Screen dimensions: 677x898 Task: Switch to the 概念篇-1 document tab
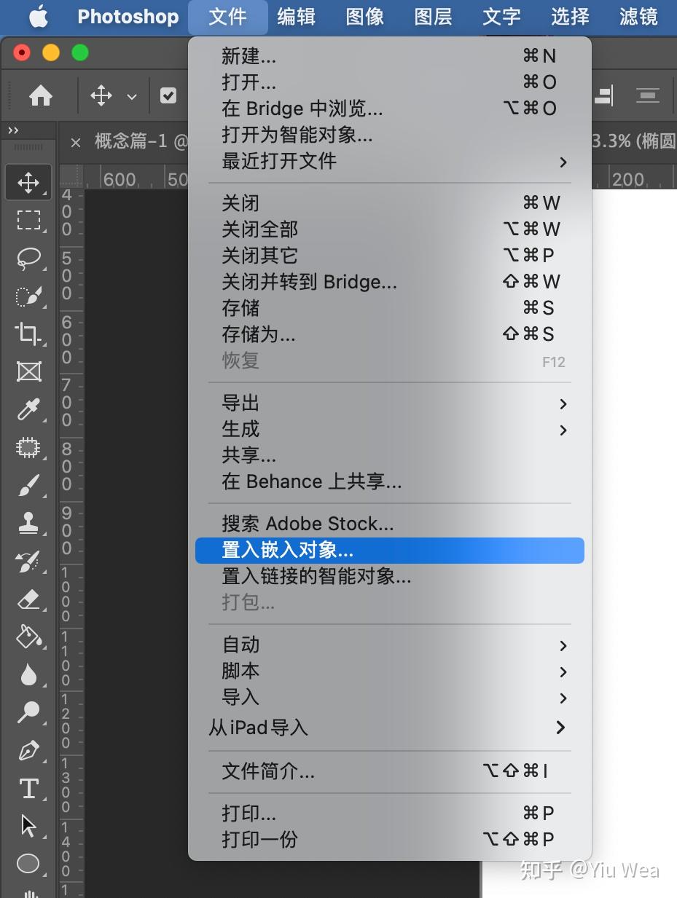pos(141,141)
